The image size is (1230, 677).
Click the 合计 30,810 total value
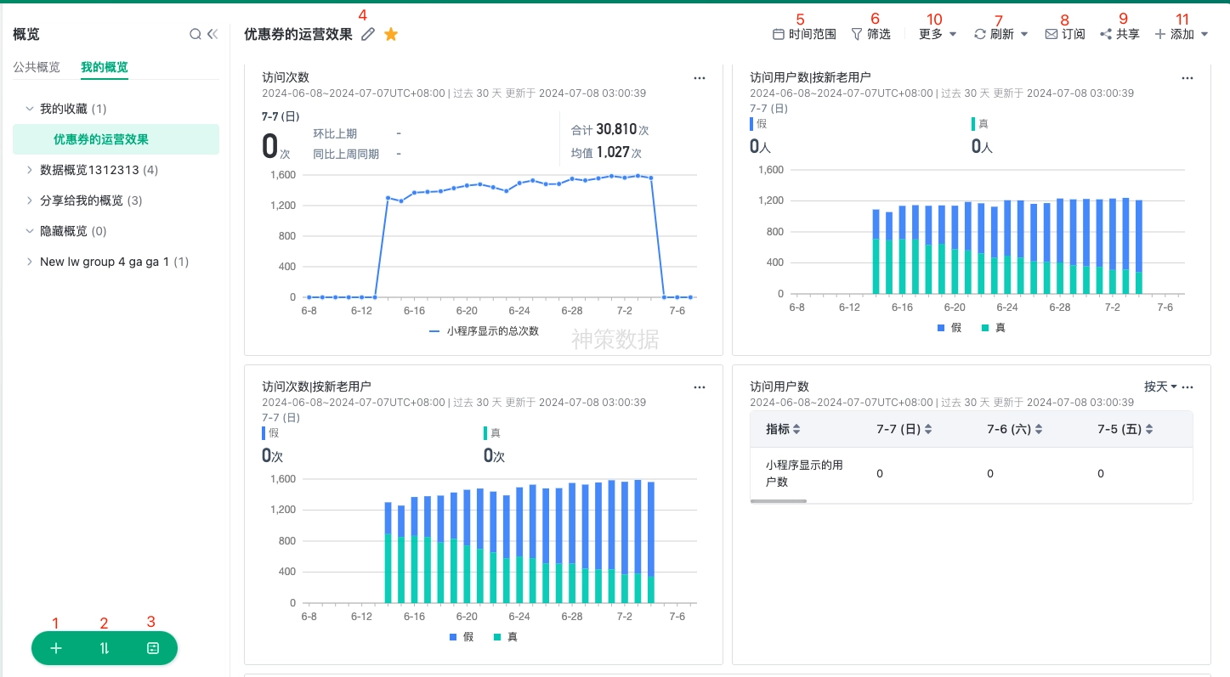click(x=610, y=130)
